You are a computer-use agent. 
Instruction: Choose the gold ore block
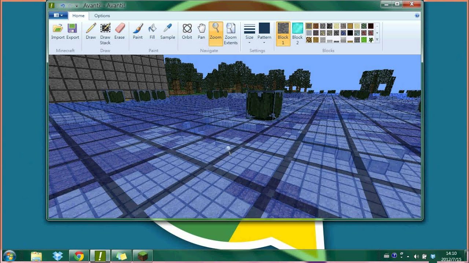(323, 33)
